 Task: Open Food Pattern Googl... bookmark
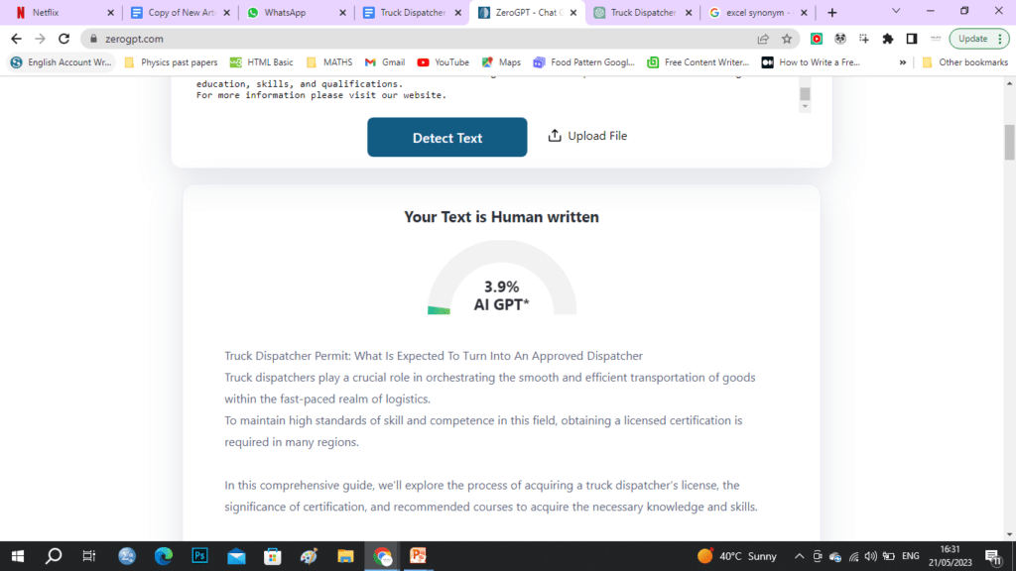click(583, 62)
